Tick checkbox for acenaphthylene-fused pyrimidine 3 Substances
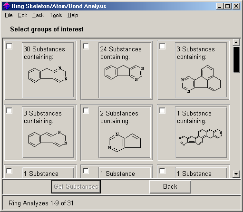Image resolution: width=243 pixels, height=212 pixels. (162, 46)
